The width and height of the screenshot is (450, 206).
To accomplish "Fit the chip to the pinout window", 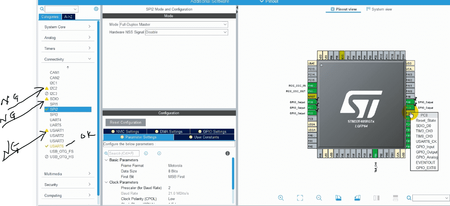I will pos(300,198).
